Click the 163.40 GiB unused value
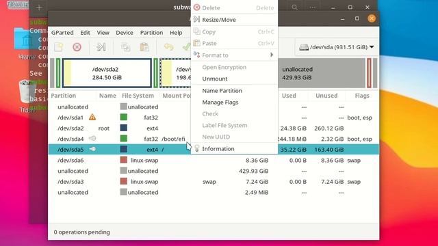 328,150
